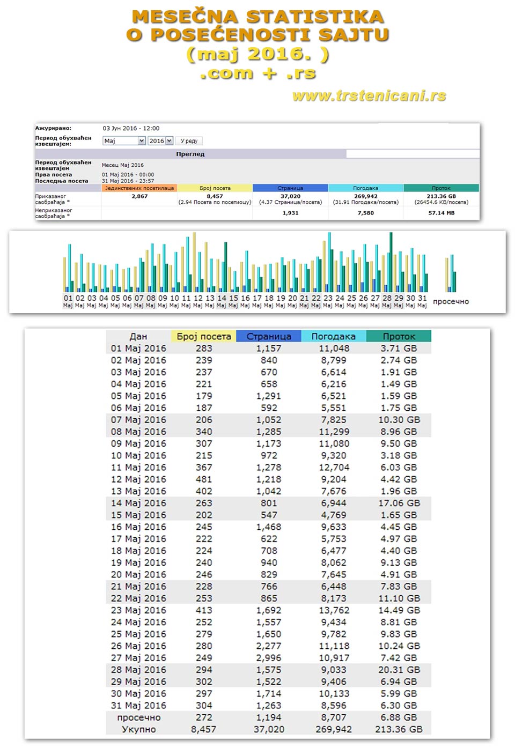Screen dimensions: 515x748
Task: Click the cyan Погодака summary header
Action: (365, 188)
